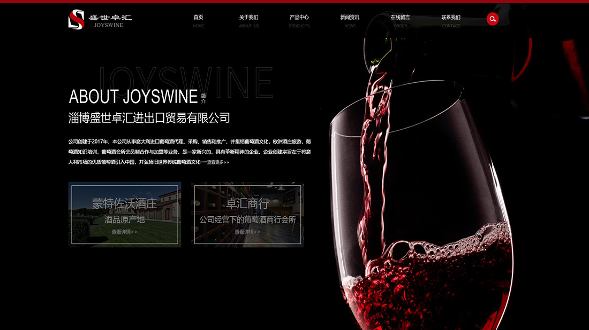Click the ABOUT JOYSWINE heading
This screenshot has height=330, width=589.
click(133, 96)
